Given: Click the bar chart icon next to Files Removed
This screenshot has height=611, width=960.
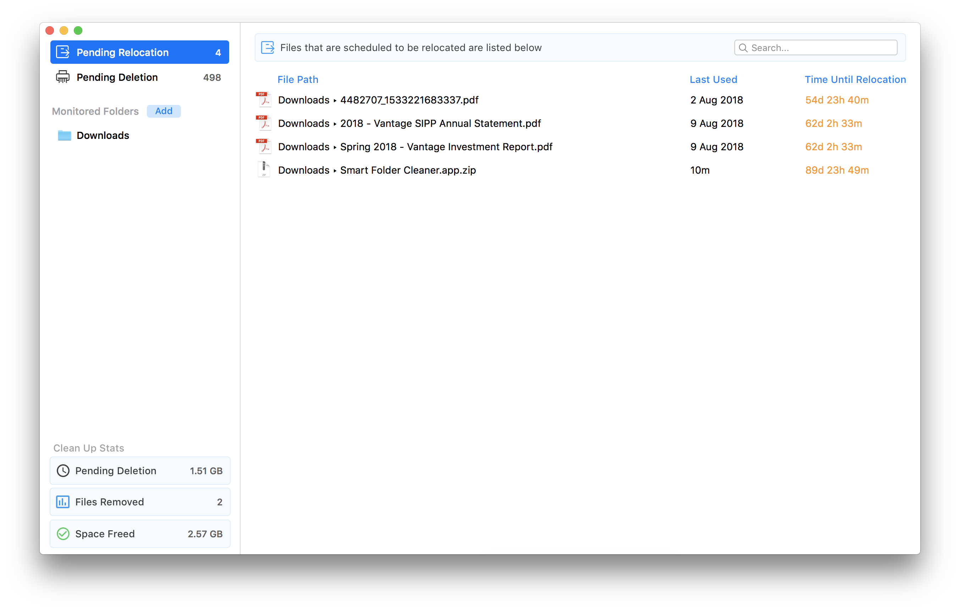Looking at the screenshot, I should [x=63, y=502].
